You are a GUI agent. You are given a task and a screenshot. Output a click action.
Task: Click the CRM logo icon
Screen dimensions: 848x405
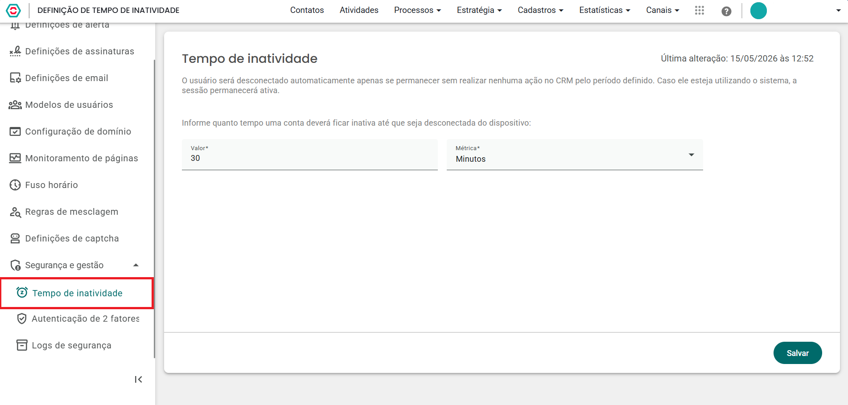point(13,10)
